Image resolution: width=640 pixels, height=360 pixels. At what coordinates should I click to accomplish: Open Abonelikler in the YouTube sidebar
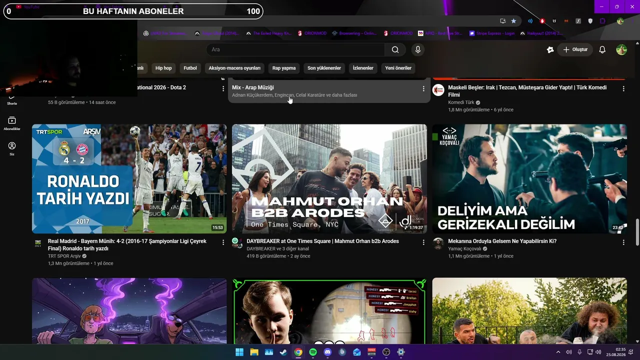[12, 123]
